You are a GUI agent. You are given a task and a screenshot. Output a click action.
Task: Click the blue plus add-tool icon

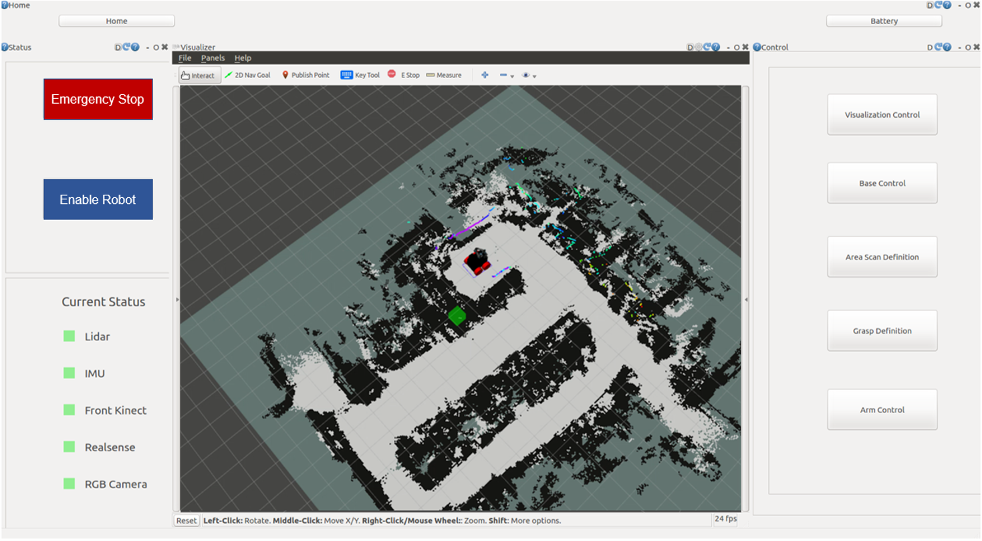tap(485, 76)
